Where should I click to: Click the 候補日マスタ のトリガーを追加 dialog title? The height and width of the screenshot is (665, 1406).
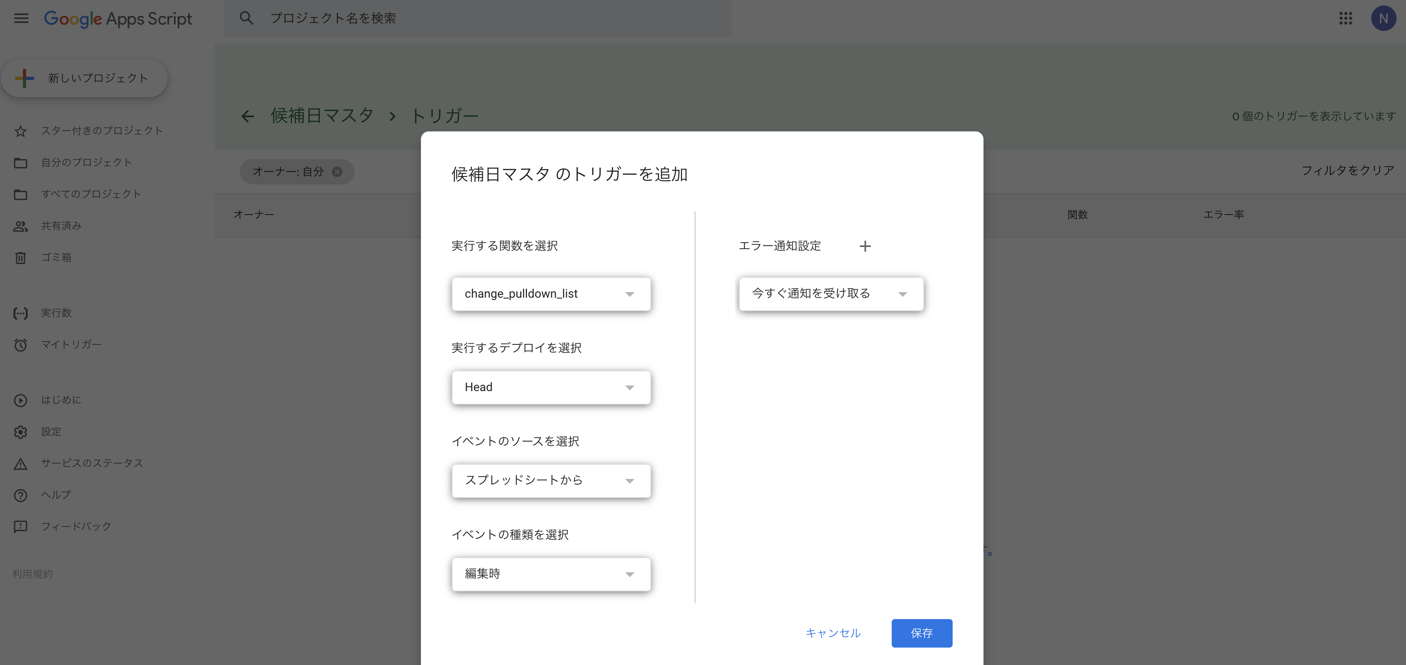[x=569, y=174]
